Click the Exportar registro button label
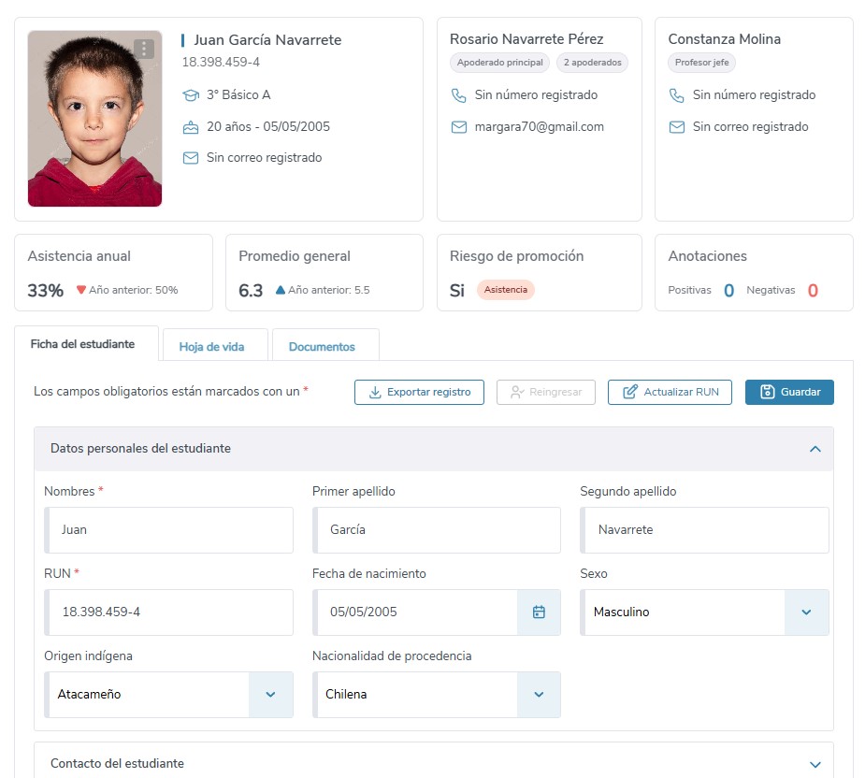 point(428,393)
